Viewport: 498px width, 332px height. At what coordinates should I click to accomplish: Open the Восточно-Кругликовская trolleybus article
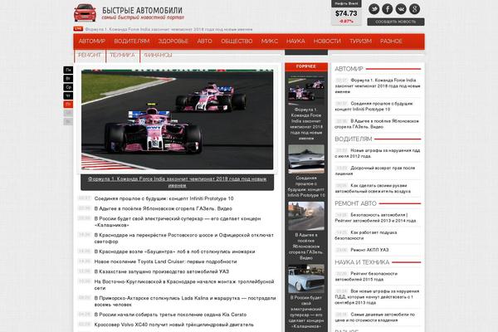tap(184, 285)
